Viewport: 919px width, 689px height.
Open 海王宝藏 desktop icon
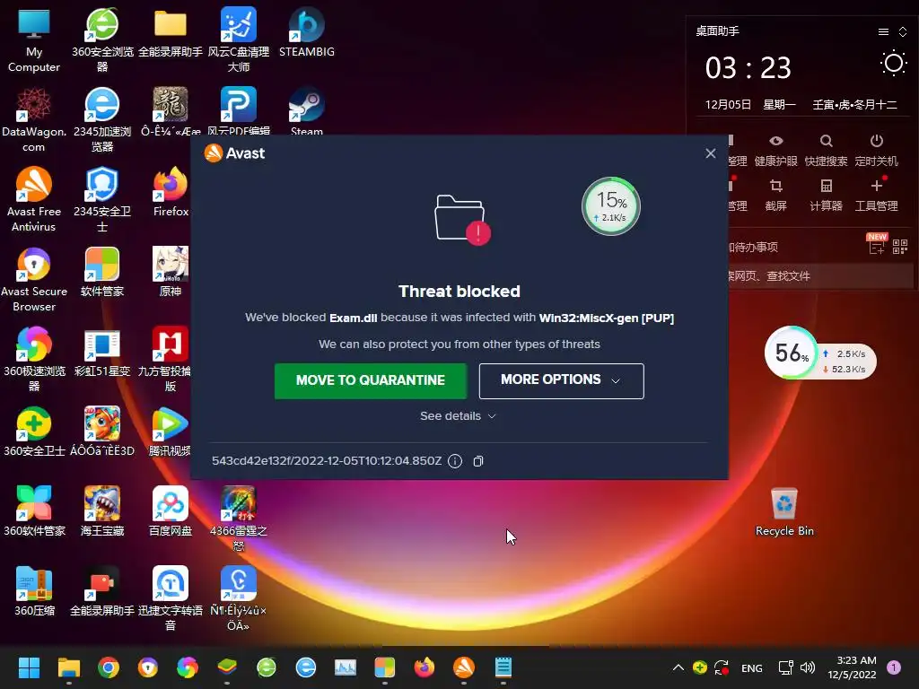point(102,510)
